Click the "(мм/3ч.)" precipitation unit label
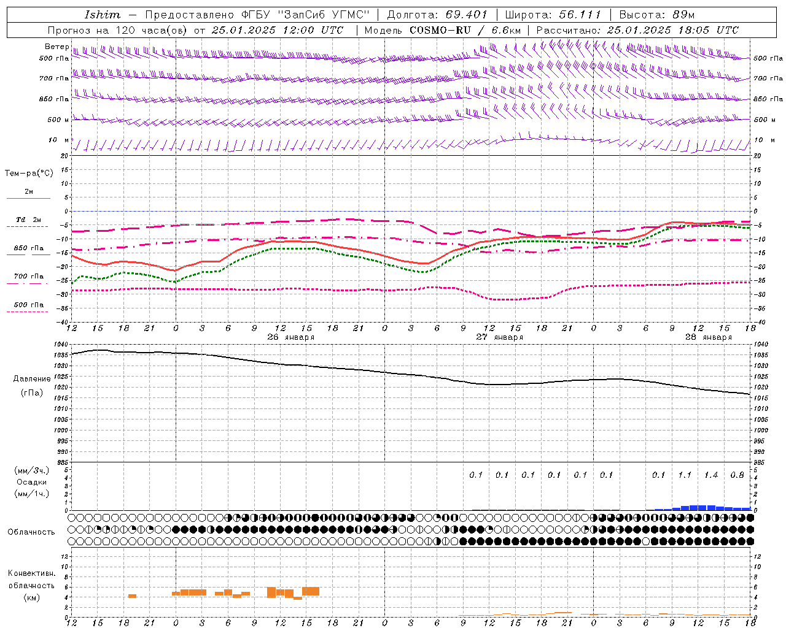The image size is (786, 628). [x=32, y=470]
